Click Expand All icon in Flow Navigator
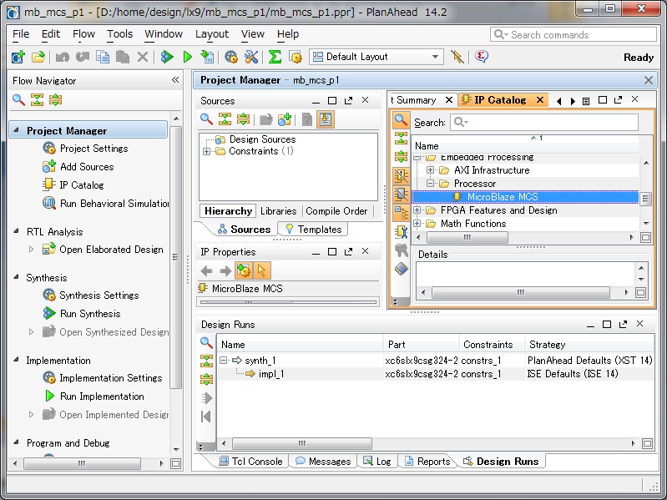The height and width of the screenshot is (500, 667). [x=56, y=100]
